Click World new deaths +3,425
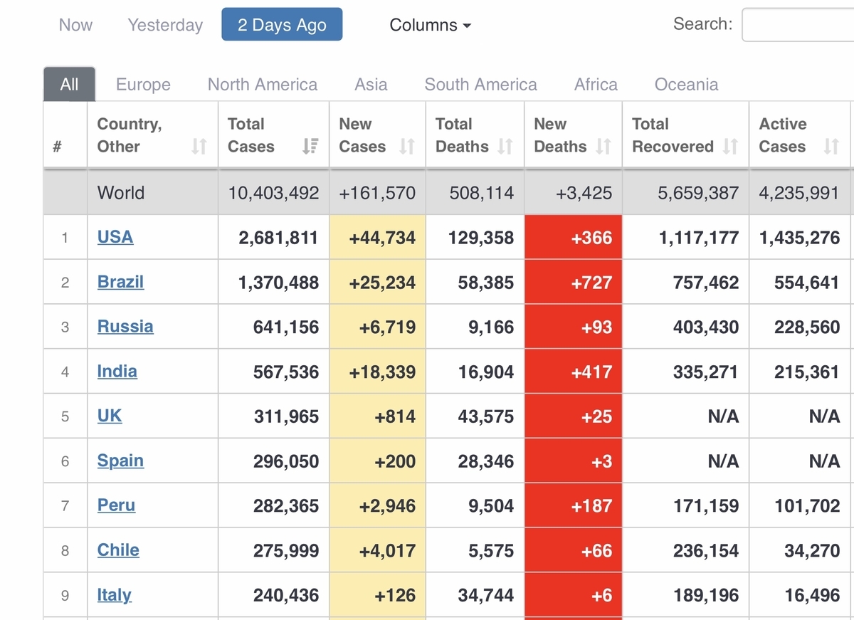Image resolution: width=854 pixels, height=620 pixels. coord(583,193)
